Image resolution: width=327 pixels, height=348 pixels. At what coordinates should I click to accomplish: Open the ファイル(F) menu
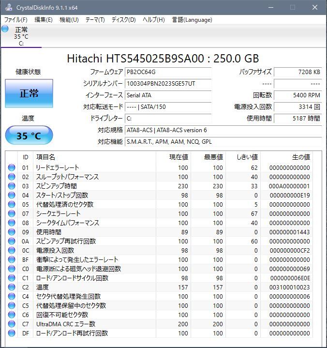point(16,20)
